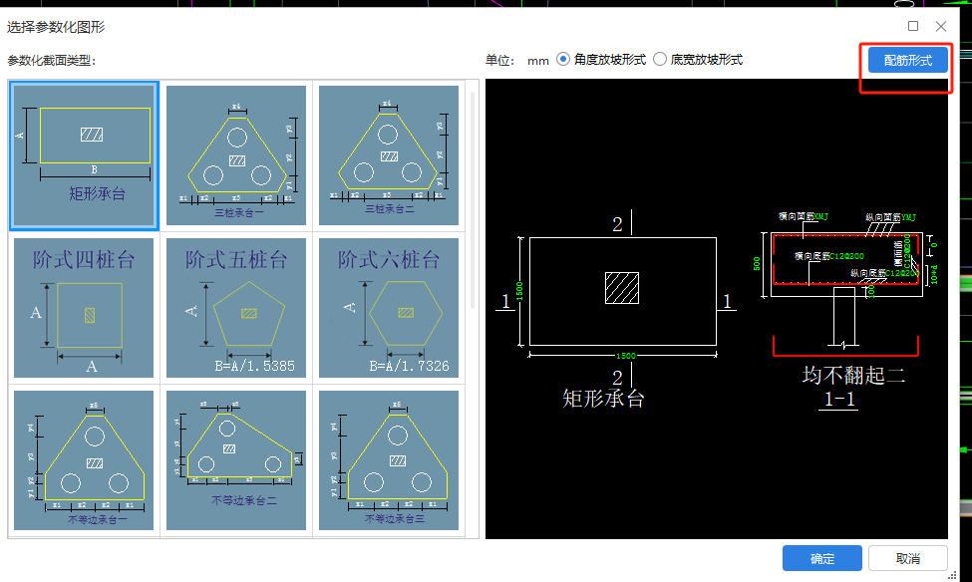Select the 阶式五桩台 thumbnail

[x=236, y=308]
